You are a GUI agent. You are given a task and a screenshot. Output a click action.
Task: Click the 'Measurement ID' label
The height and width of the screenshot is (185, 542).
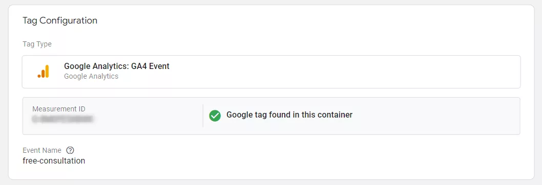coord(59,109)
